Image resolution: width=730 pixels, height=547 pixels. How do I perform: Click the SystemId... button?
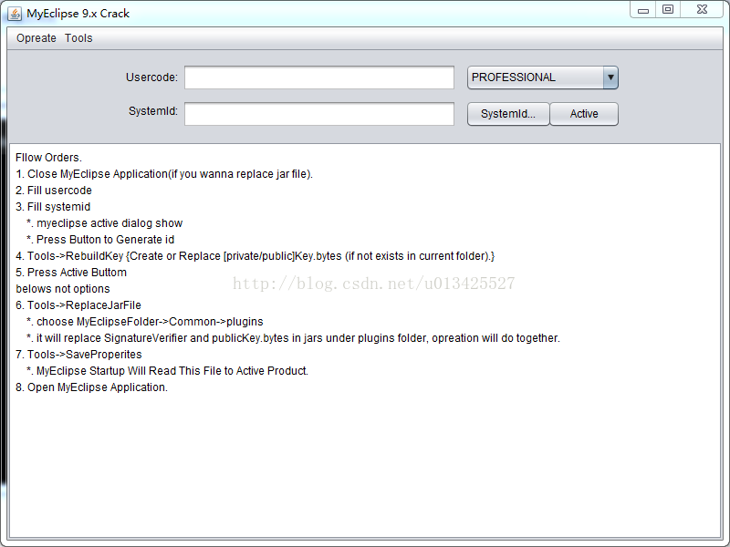508,114
